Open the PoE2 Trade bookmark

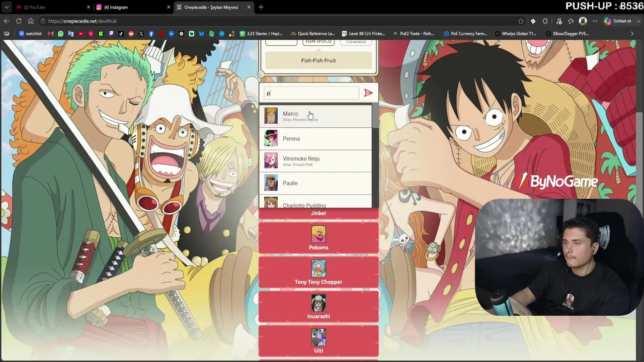pyautogui.click(x=413, y=34)
